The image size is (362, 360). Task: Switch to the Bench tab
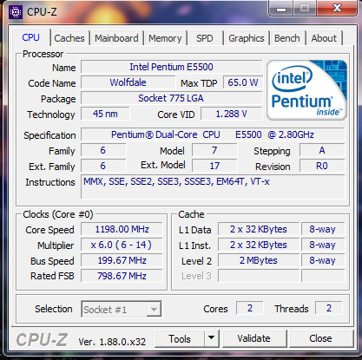287,38
